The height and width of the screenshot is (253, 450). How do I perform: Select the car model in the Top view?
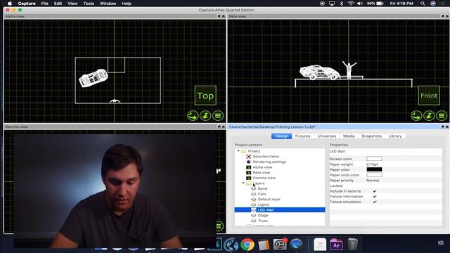(94, 78)
